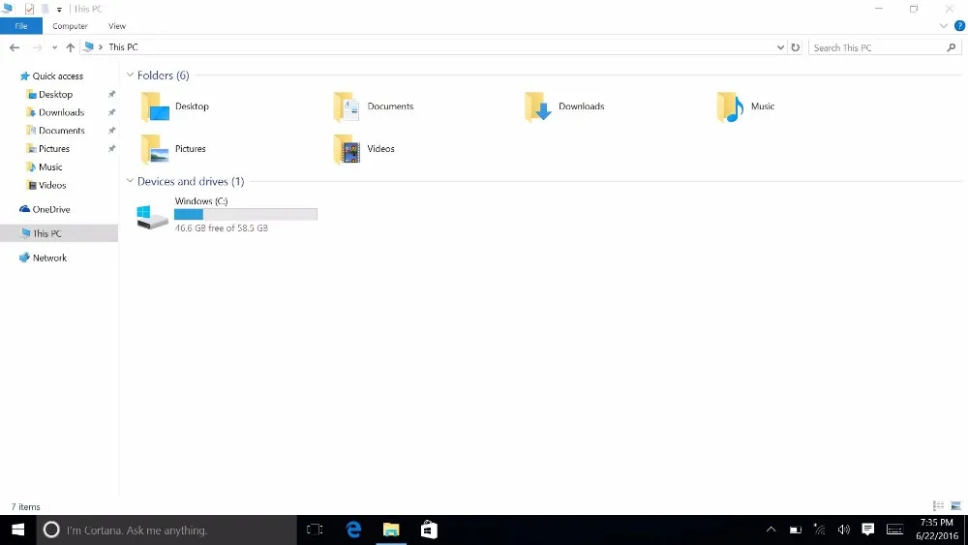The height and width of the screenshot is (545, 968).
Task: Go back with the Back arrow
Action: 15,47
